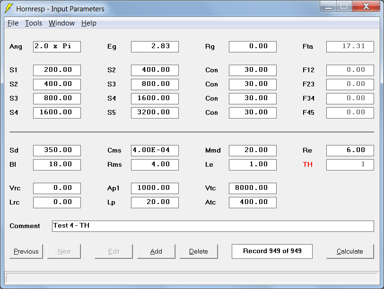Click the Ap1 field 1000.00

pos(155,188)
